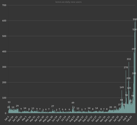Screen dimensions: 137x125
Task: Select the May 15 axis tick label
Action: 45,119
